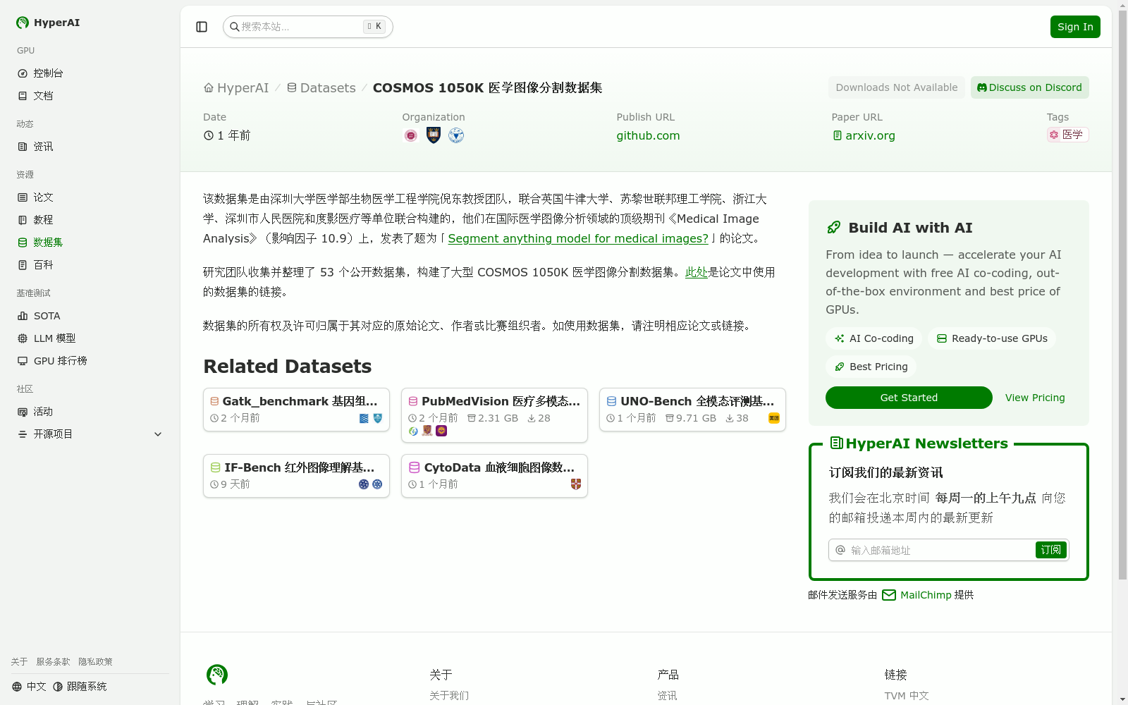Screen dimensions: 1128x705
Task: Open 文档 in the sidebar
Action: click(x=90, y=96)
